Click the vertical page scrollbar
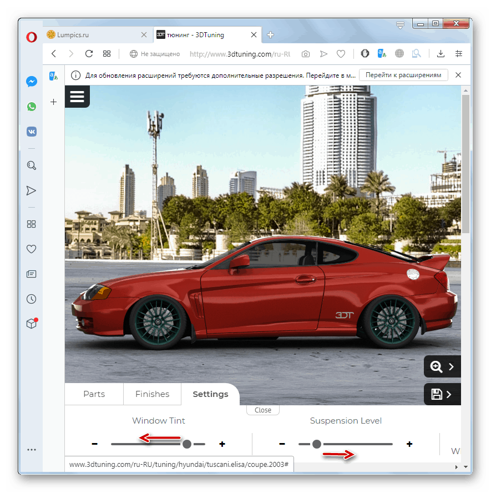The height and width of the screenshot is (493, 491). (465, 163)
